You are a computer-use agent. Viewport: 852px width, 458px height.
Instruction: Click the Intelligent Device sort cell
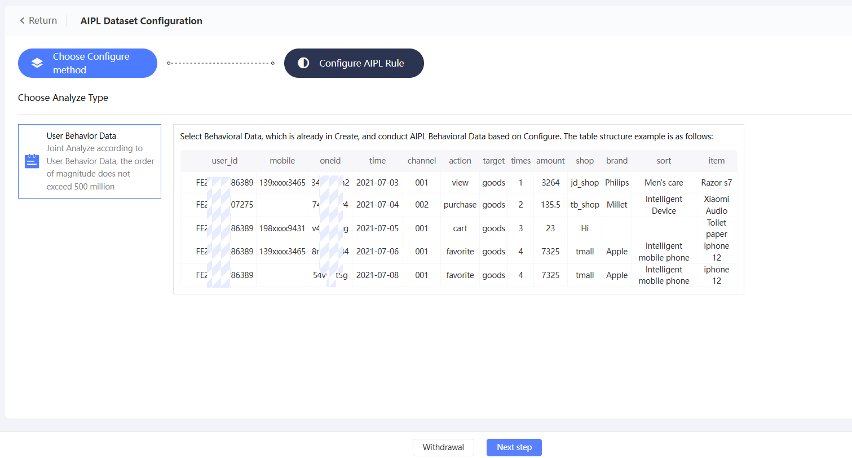coord(664,205)
